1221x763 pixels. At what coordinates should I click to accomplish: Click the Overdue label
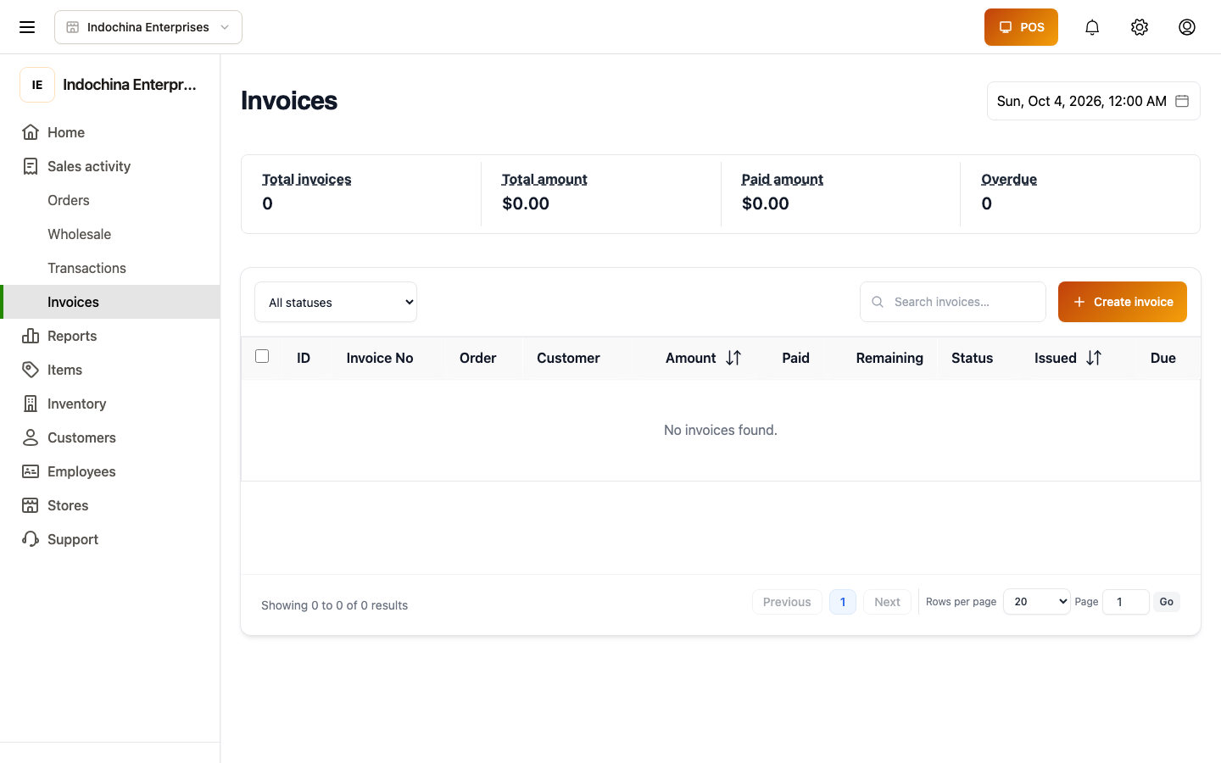pyautogui.click(x=1009, y=180)
